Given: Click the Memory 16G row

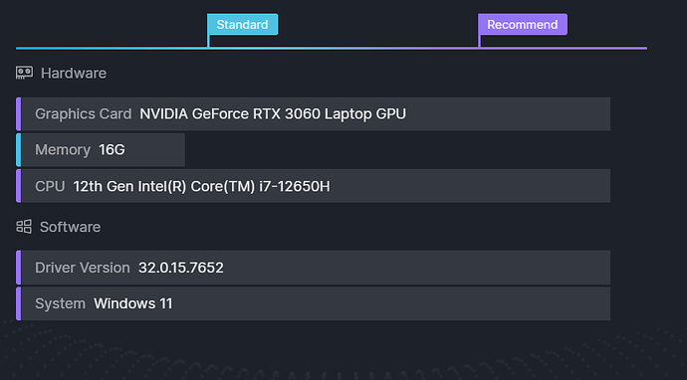Looking at the screenshot, I should click(x=103, y=150).
